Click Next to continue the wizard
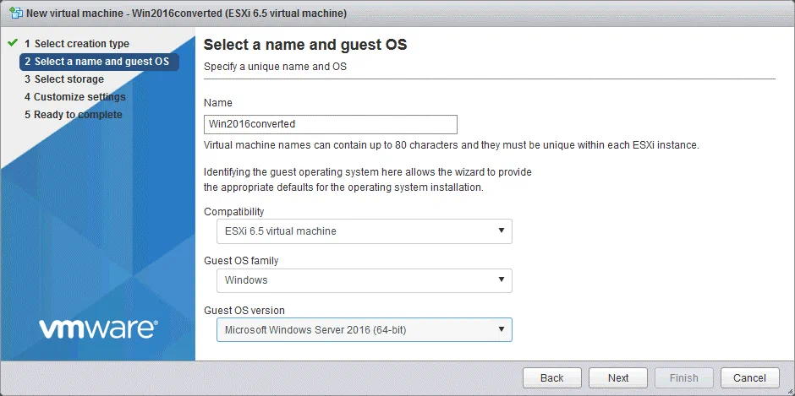The height and width of the screenshot is (396, 795). (x=617, y=378)
